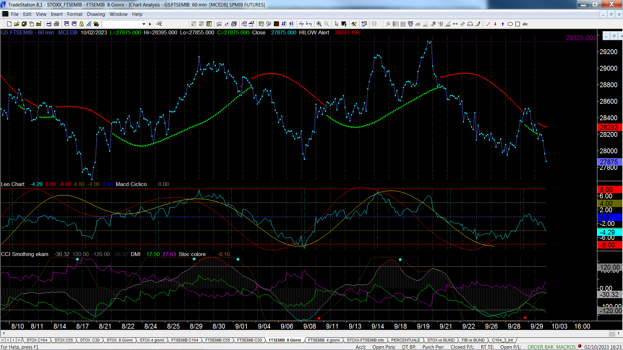Click the Print icon in toolbar
The width and height of the screenshot is (623, 350).
coord(56,24)
